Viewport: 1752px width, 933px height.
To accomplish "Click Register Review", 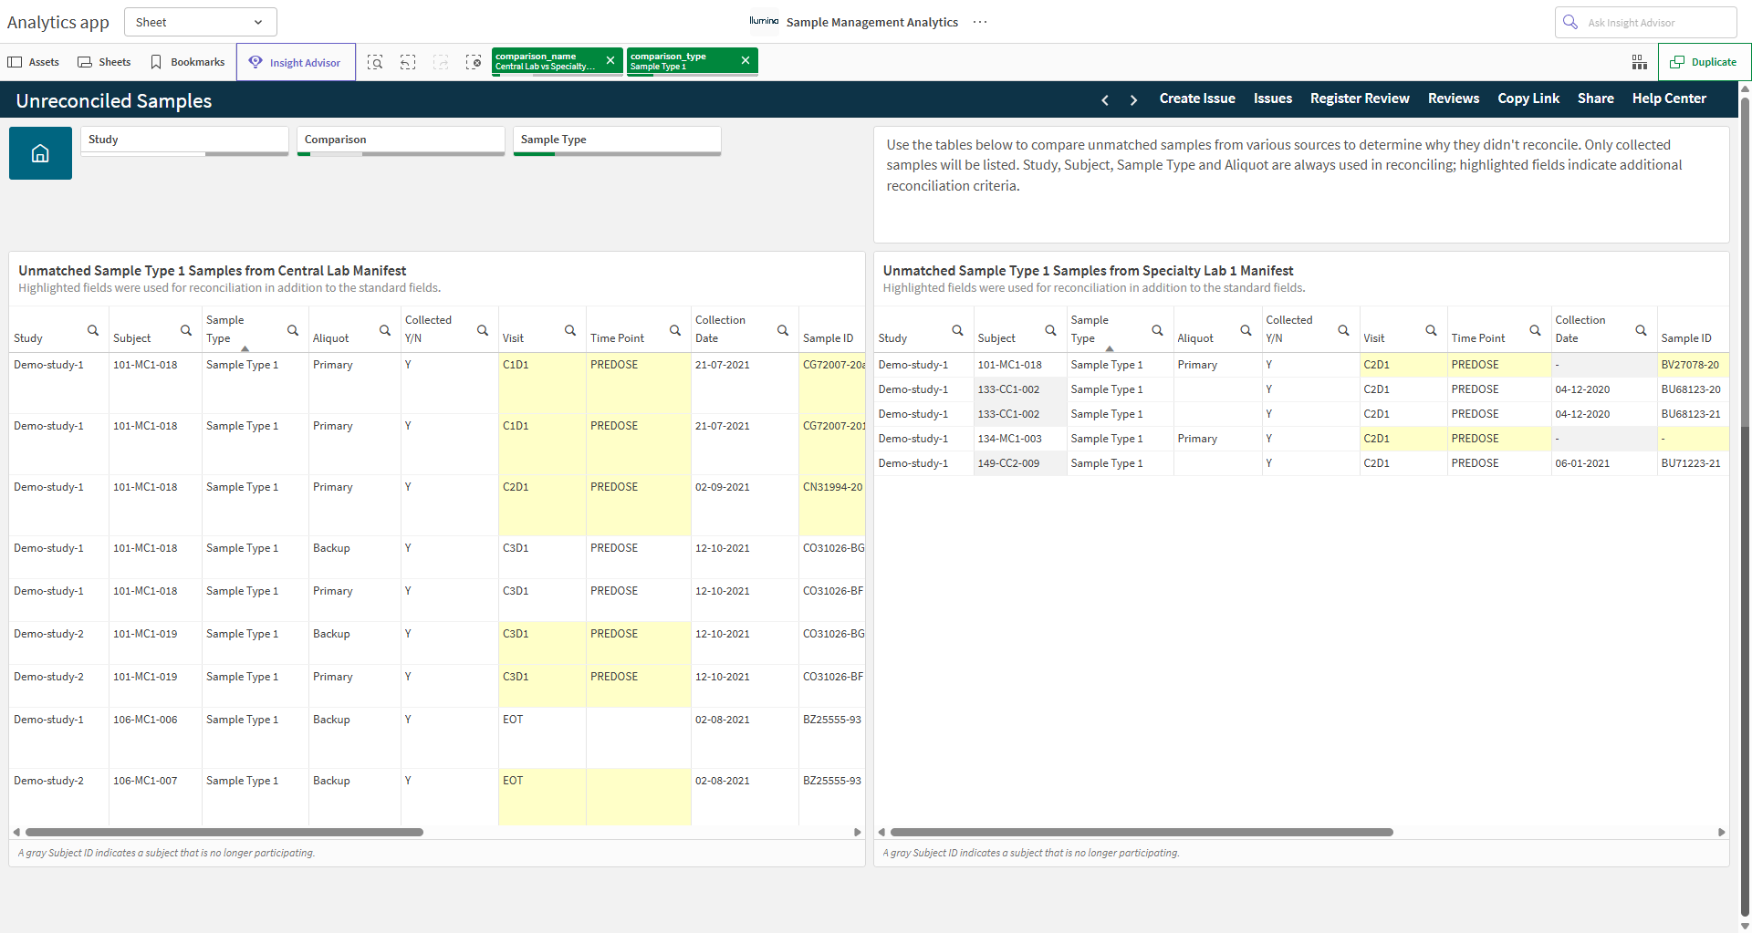I will [x=1360, y=98].
